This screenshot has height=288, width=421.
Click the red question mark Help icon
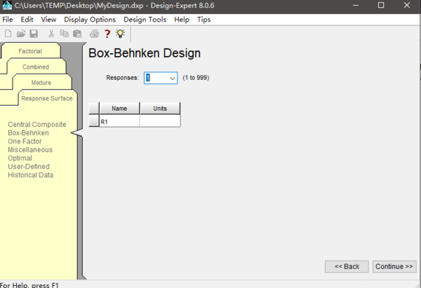pyautogui.click(x=107, y=34)
